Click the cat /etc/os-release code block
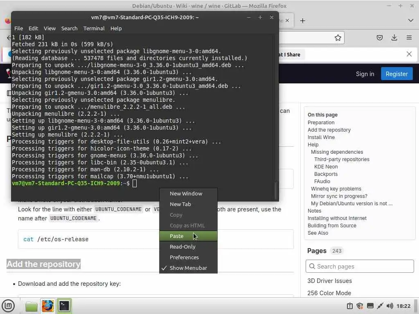419x314 pixels. coord(156,239)
